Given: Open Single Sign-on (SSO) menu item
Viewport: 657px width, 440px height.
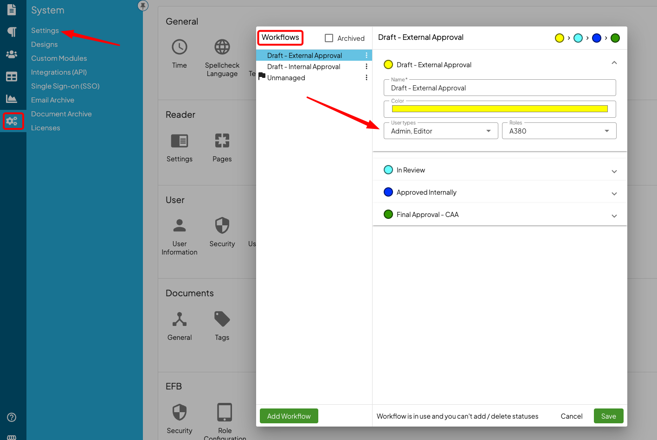Looking at the screenshot, I should [65, 86].
